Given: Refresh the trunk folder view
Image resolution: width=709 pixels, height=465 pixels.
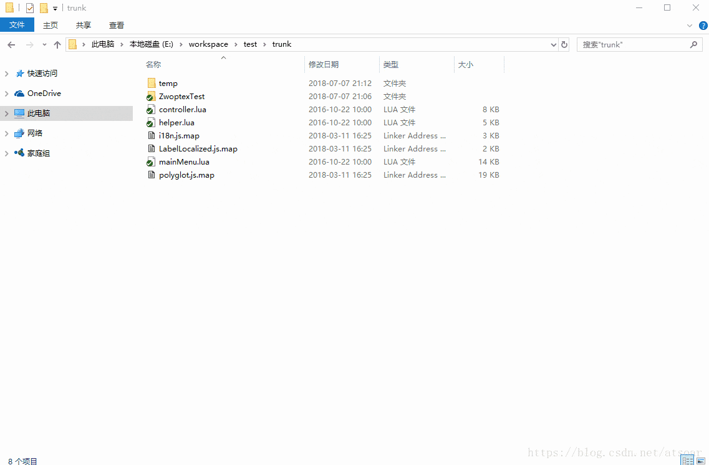Looking at the screenshot, I should pyautogui.click(x=564, y=45).
